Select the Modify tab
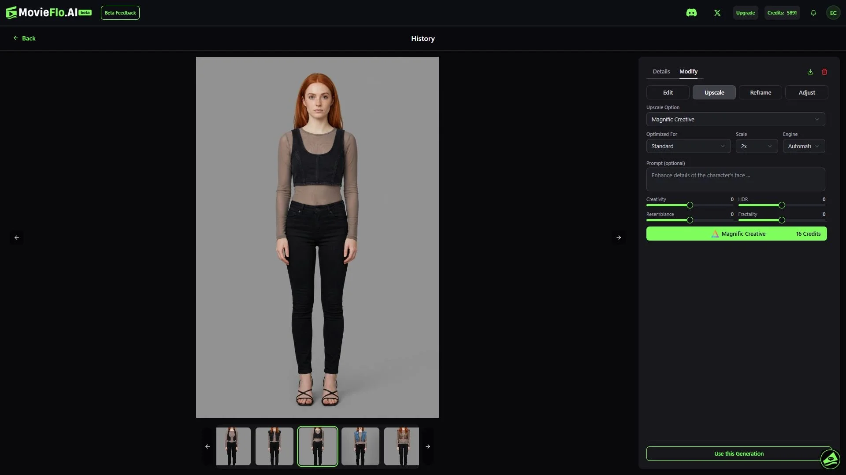The width and height of the screenshot is (846, 475). coord(688,71)
